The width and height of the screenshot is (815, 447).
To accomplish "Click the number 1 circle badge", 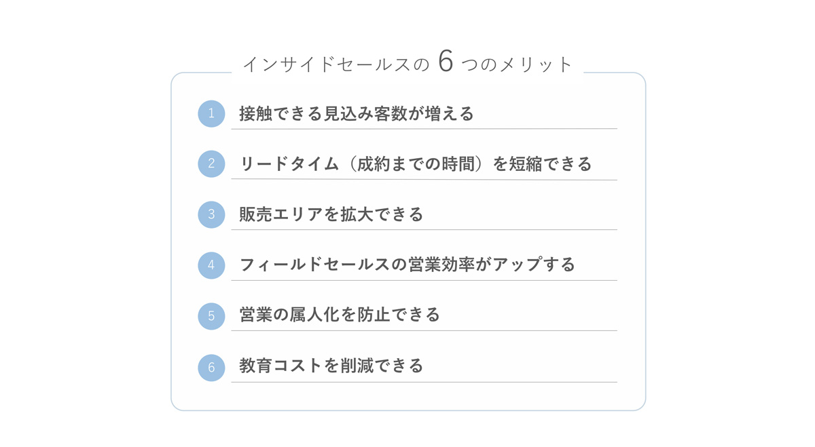I will [x=211, y=113].
